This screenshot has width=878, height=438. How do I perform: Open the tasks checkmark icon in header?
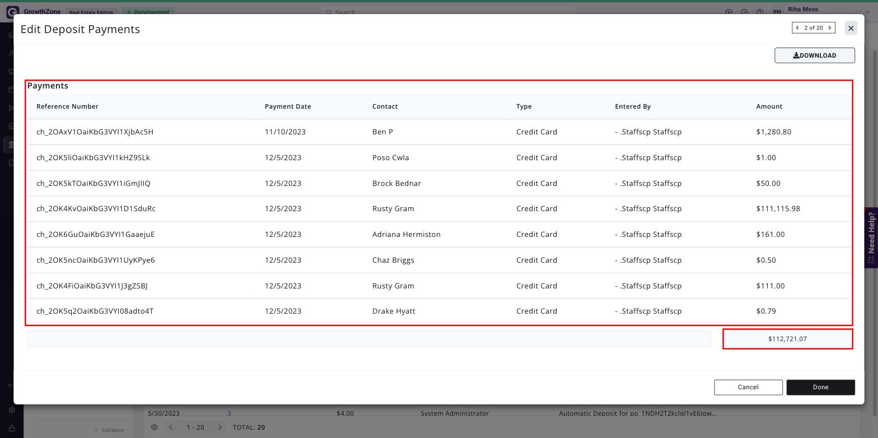tap(745, 12)
